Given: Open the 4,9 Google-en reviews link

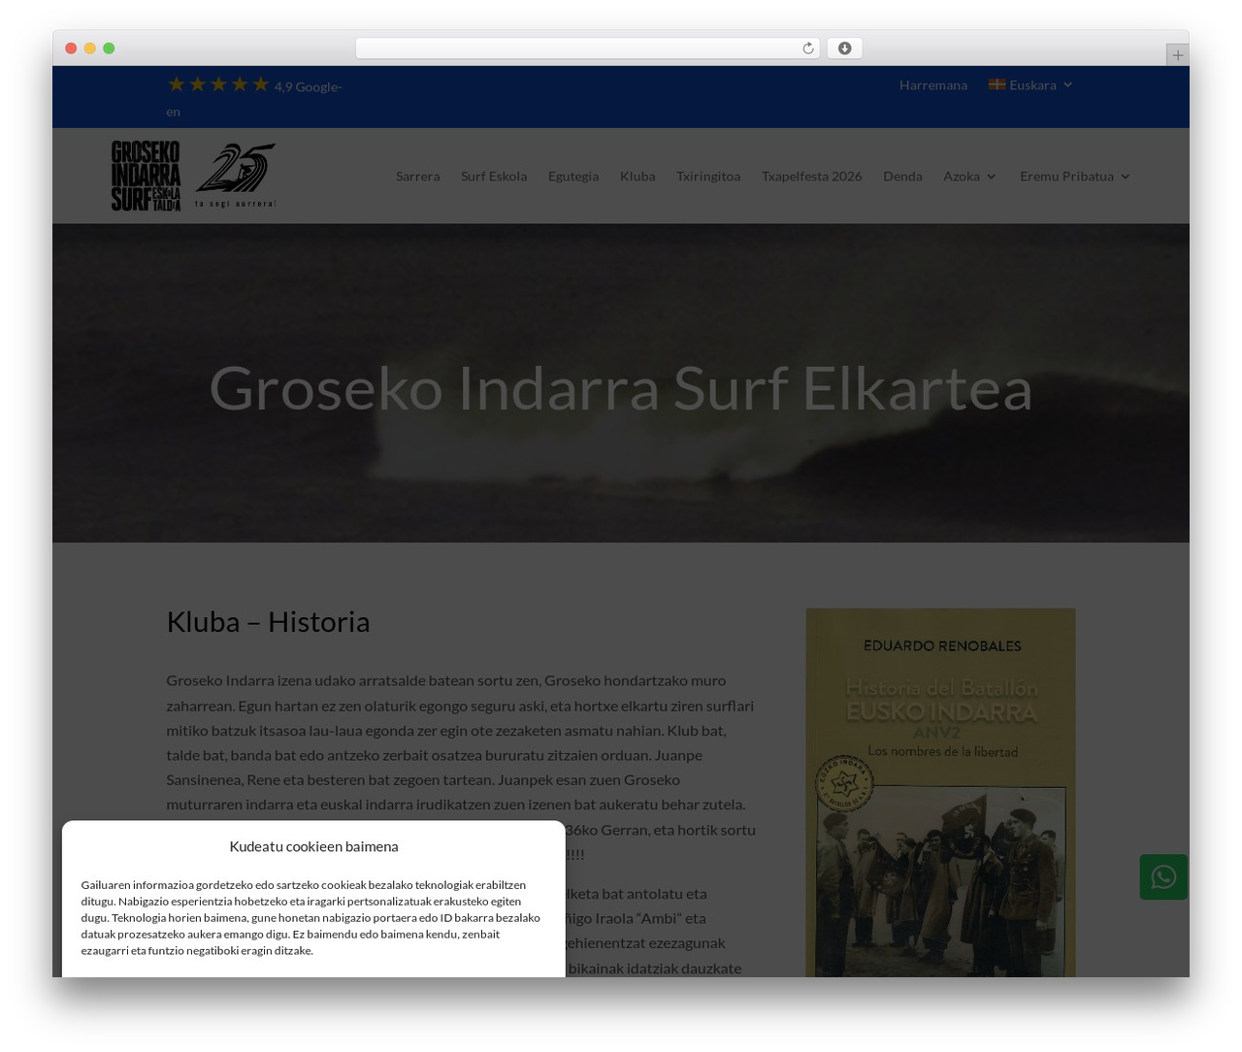Looking at the screenshot, I should (x=254, y=98).
